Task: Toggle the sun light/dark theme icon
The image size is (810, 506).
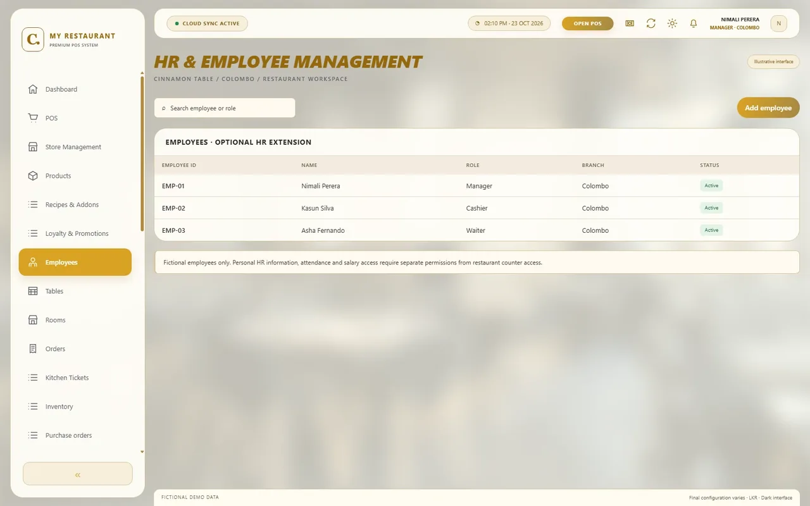Action: point(672,23)
